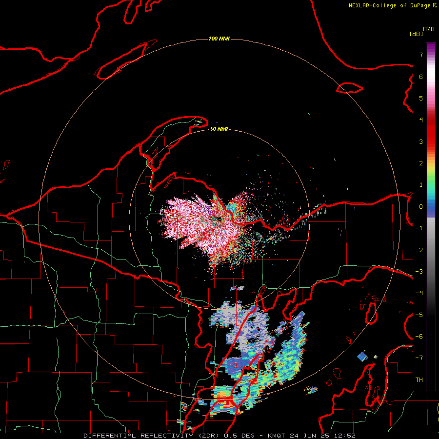The width and height of the screenshot is (439, 439).
Task: Click the -6 value on the scale
Action: (419, 337)
